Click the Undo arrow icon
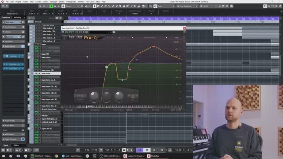Image resolution: width=283 pixels, height=159 pixels. (3, 6)
